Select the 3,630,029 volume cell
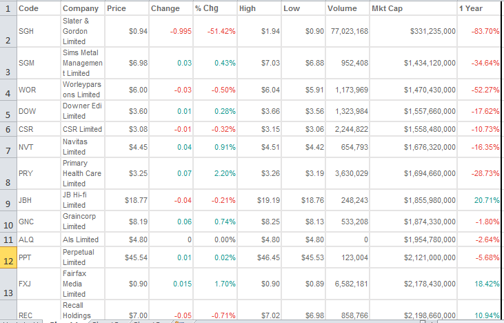The image size is (504, 323). 347,173
